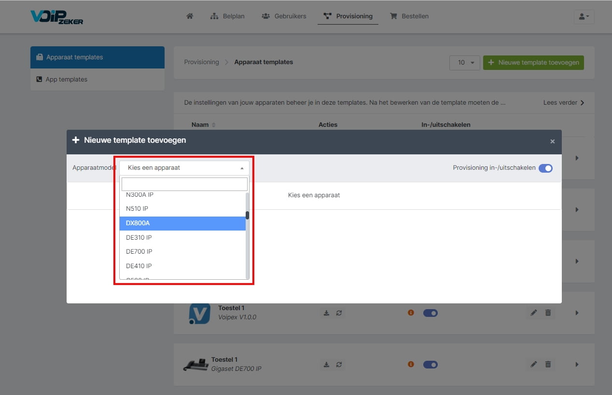Refresh the Voipex V1.0.0 template
Viewport: 612px width, 395px height.
[339, 313]
